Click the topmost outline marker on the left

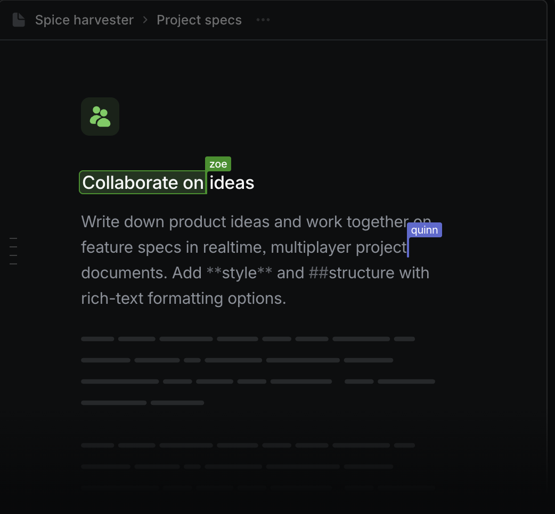[x=13, y=238]
